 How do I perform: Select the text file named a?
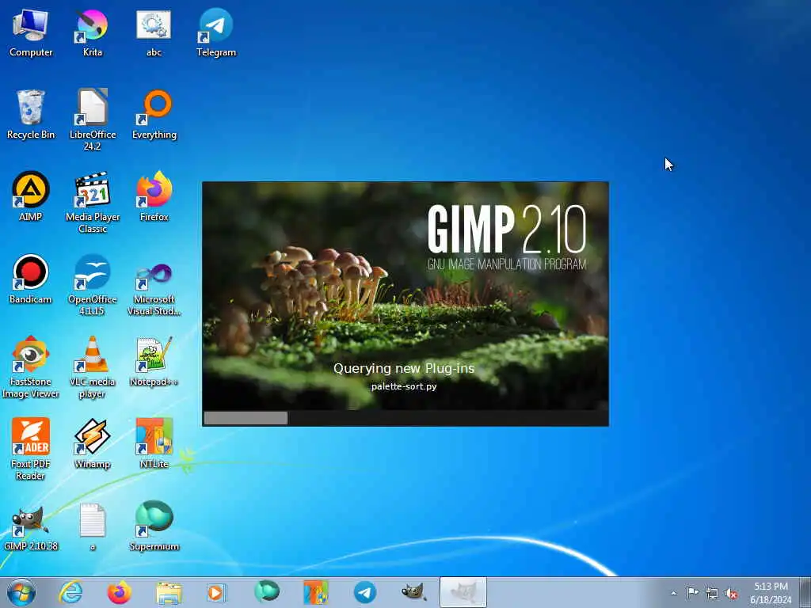pos(92,526)
